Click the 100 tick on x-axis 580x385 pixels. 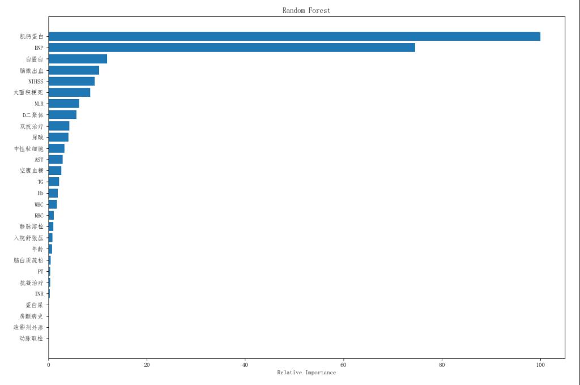tap(540, 365)
